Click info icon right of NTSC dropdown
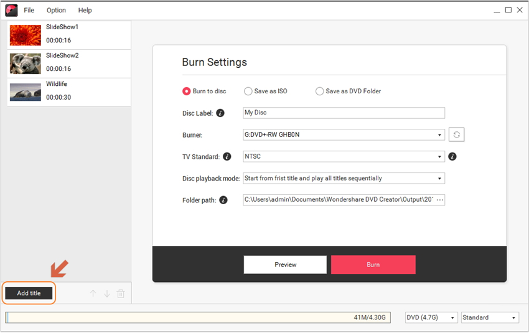 click(452, 157)
